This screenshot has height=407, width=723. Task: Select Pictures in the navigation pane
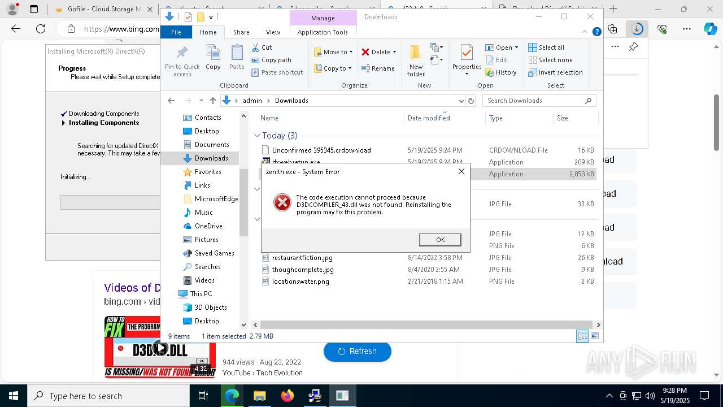[x=206, y=240]
